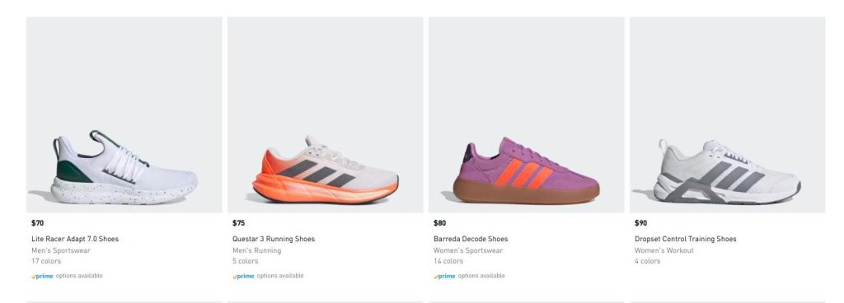Open the Barreda Decode purple shoe image

(527, 114)
